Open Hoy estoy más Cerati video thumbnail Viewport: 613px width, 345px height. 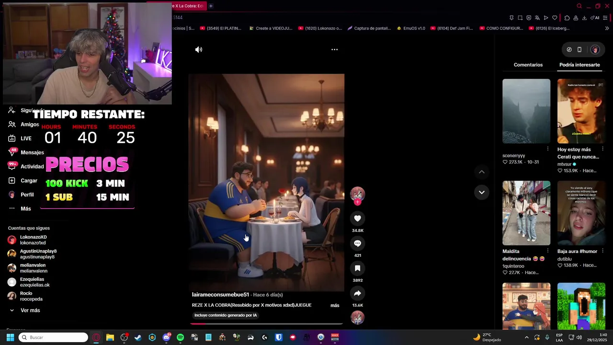point(581,111)
